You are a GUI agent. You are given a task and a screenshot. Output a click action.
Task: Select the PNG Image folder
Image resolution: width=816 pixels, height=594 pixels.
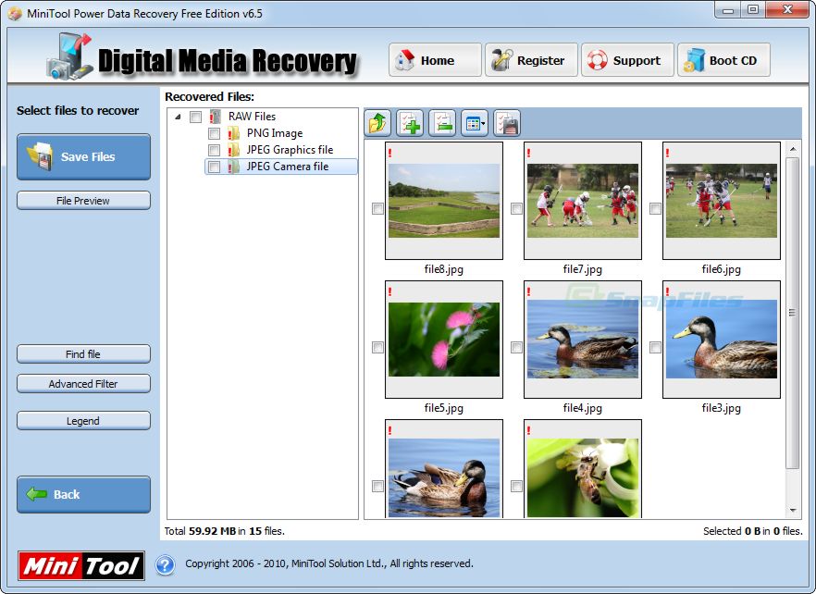click(274, 133)
